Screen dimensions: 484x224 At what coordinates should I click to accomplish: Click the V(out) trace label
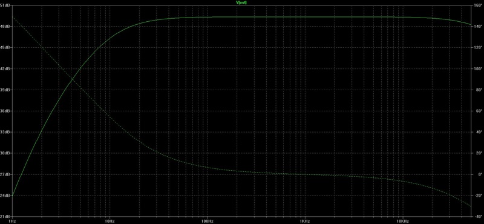(x=241, y=2)
